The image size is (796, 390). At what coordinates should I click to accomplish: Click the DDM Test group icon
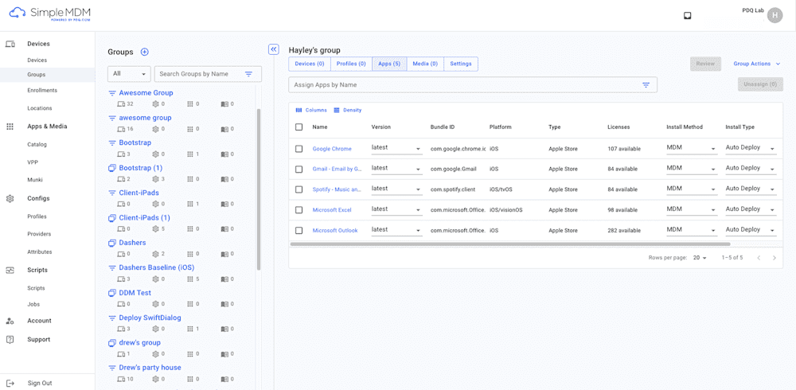coord(112,293)
